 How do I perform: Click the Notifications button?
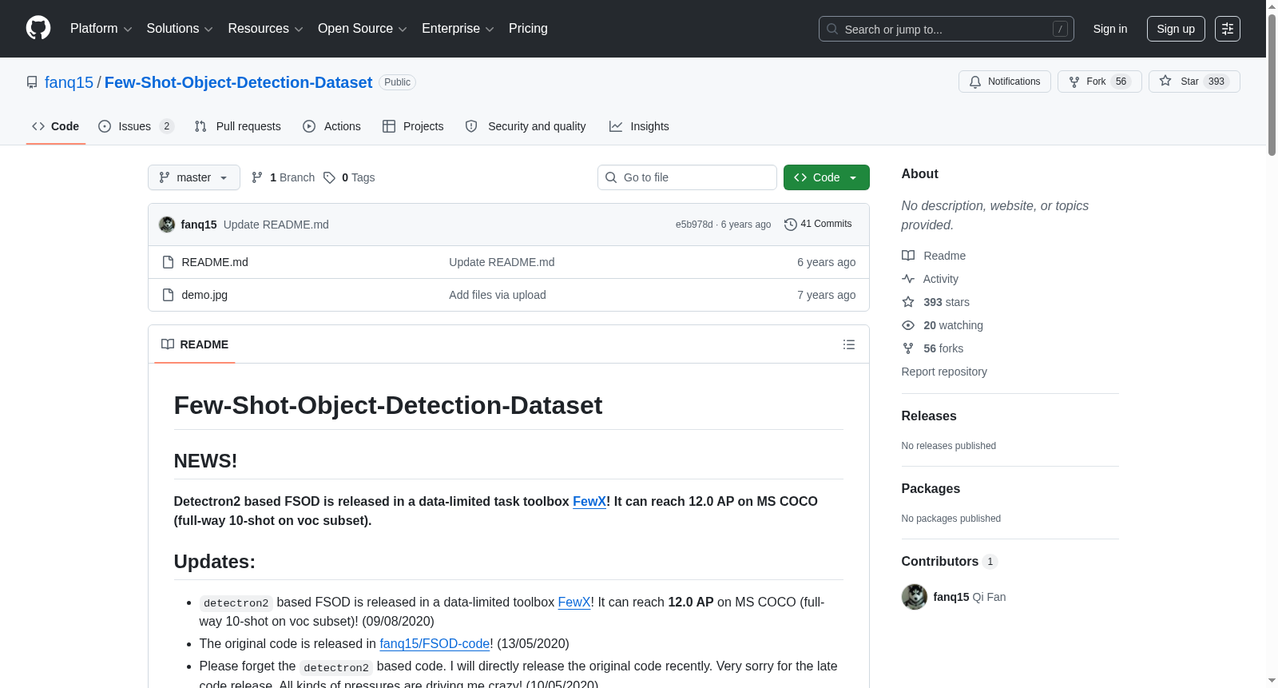[x=1005, y=82]
